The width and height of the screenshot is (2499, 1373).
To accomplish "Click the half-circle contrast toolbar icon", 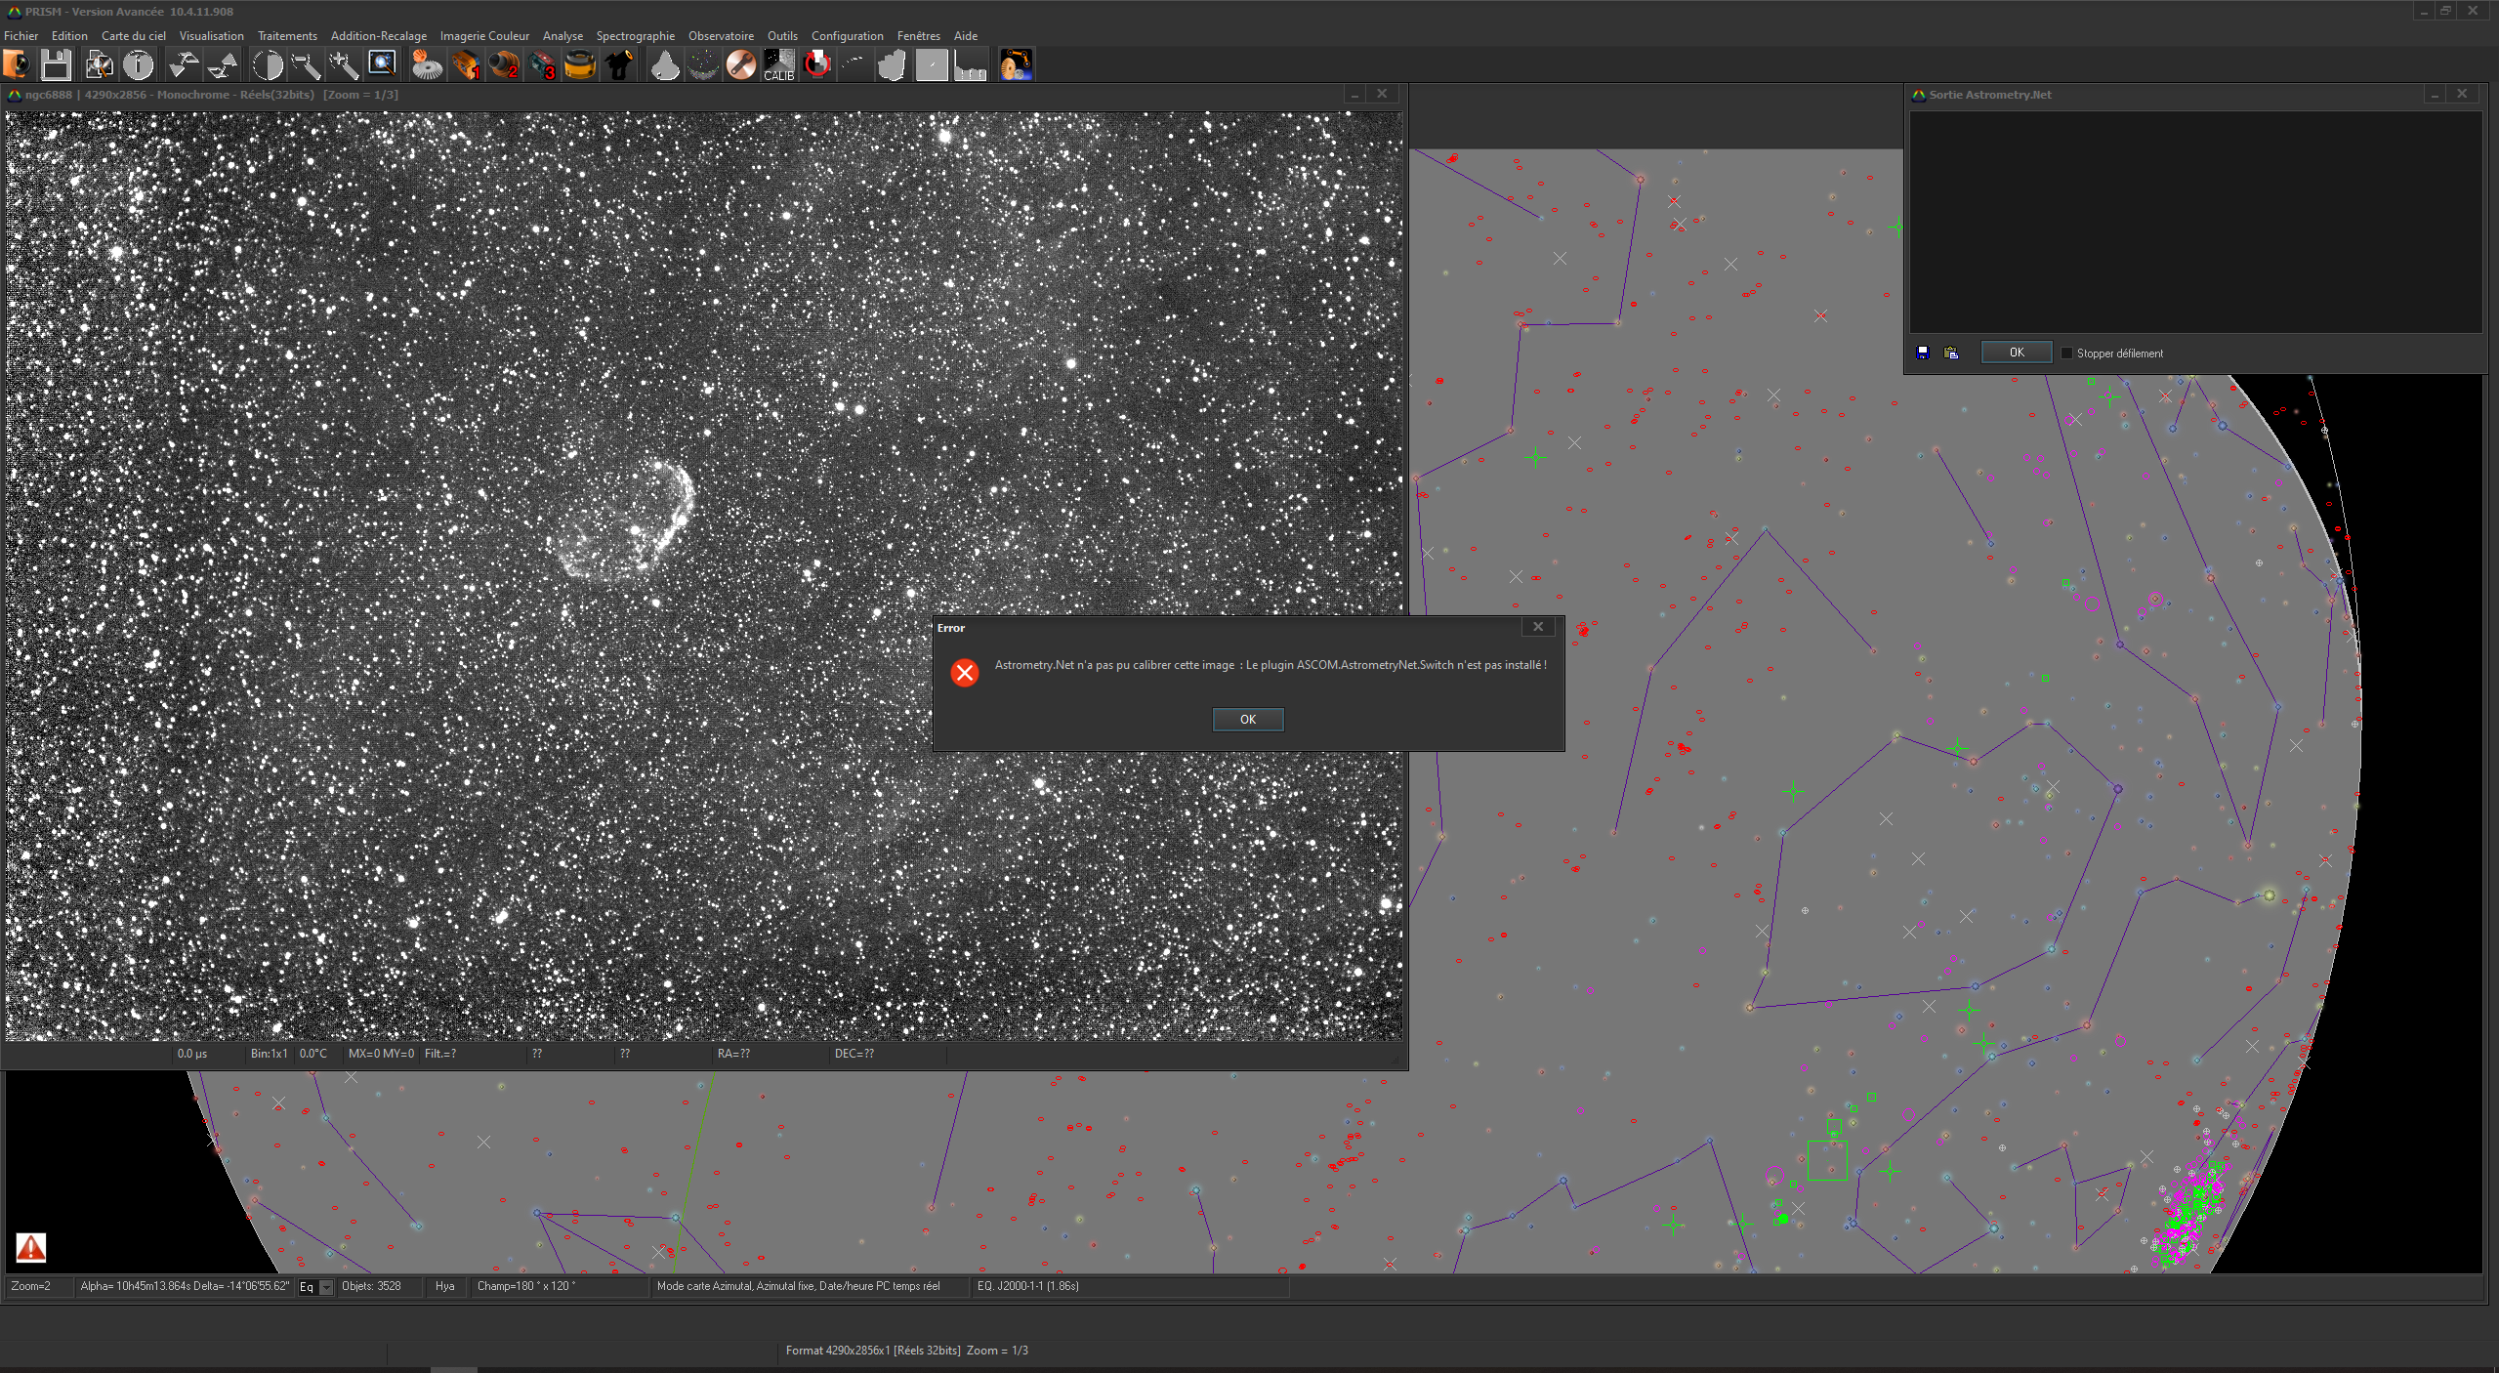I will pyautogui.click(x=267, y=65).
